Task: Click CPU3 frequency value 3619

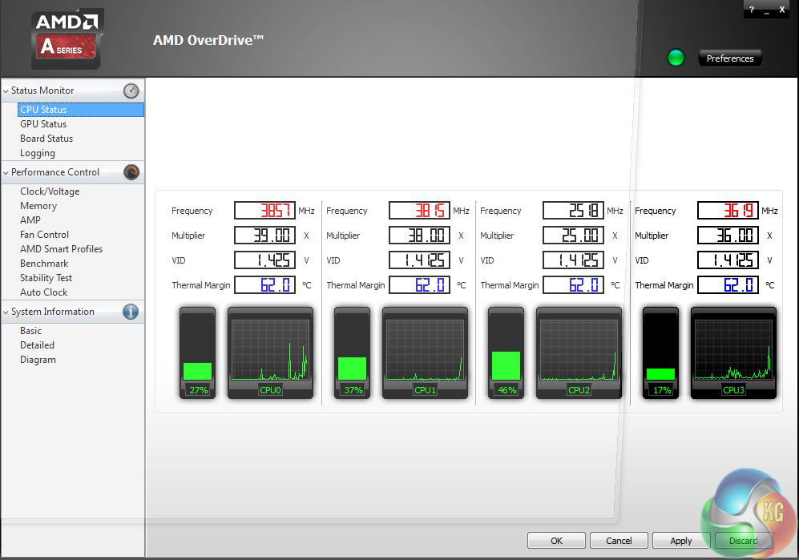Action: [x=728, y=210]
